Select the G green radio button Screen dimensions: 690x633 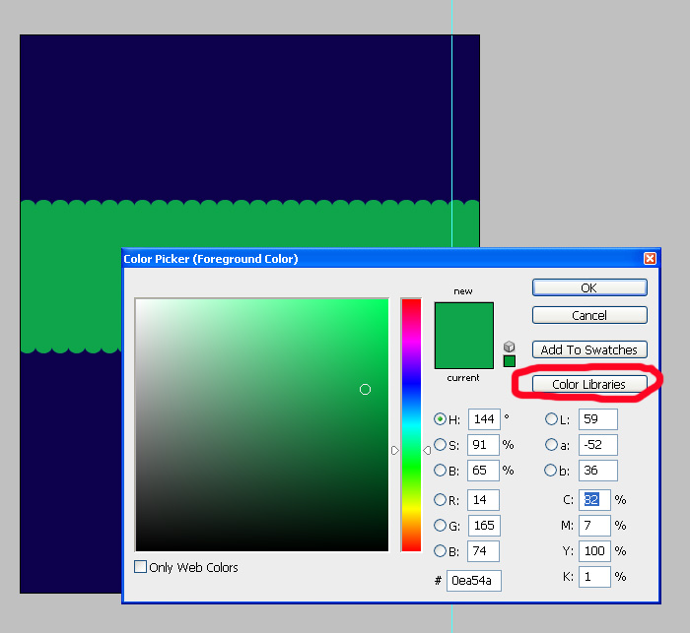440,526
